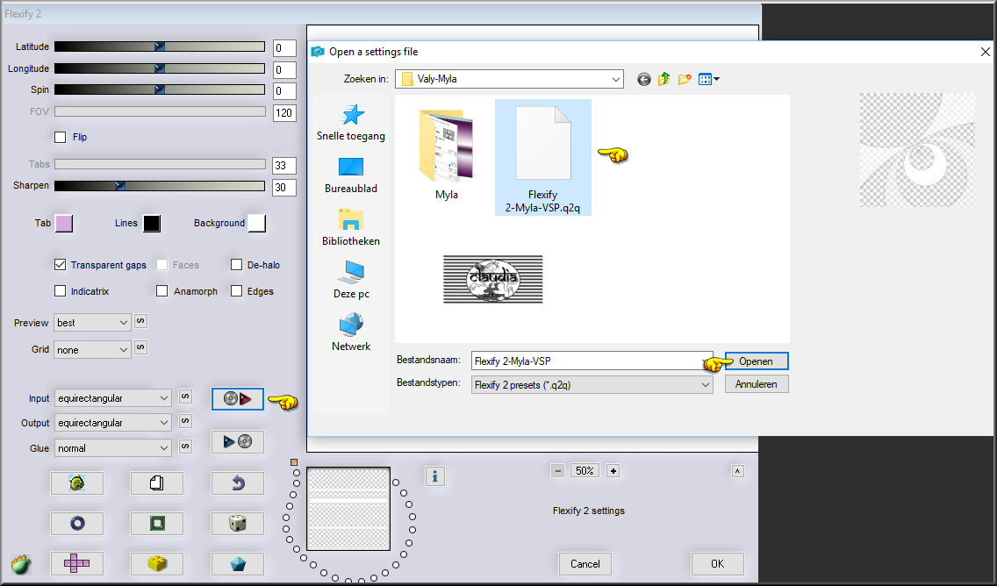Open the Preview quality dropdown

tap(92, 323)
